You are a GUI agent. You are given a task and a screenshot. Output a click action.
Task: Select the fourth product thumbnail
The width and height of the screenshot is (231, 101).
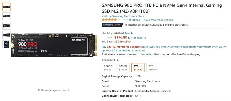click(x=6, y=35)
